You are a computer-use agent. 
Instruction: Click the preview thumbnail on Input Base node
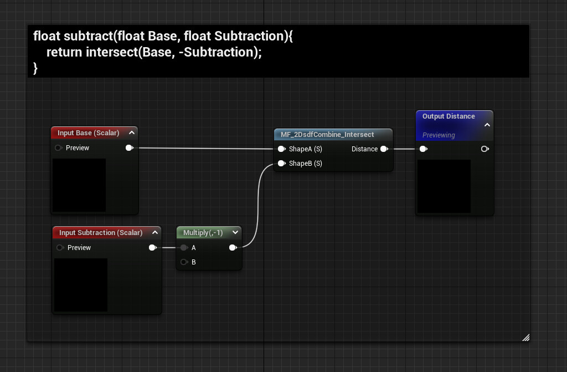pyautogui.click(x=79, y=186)
